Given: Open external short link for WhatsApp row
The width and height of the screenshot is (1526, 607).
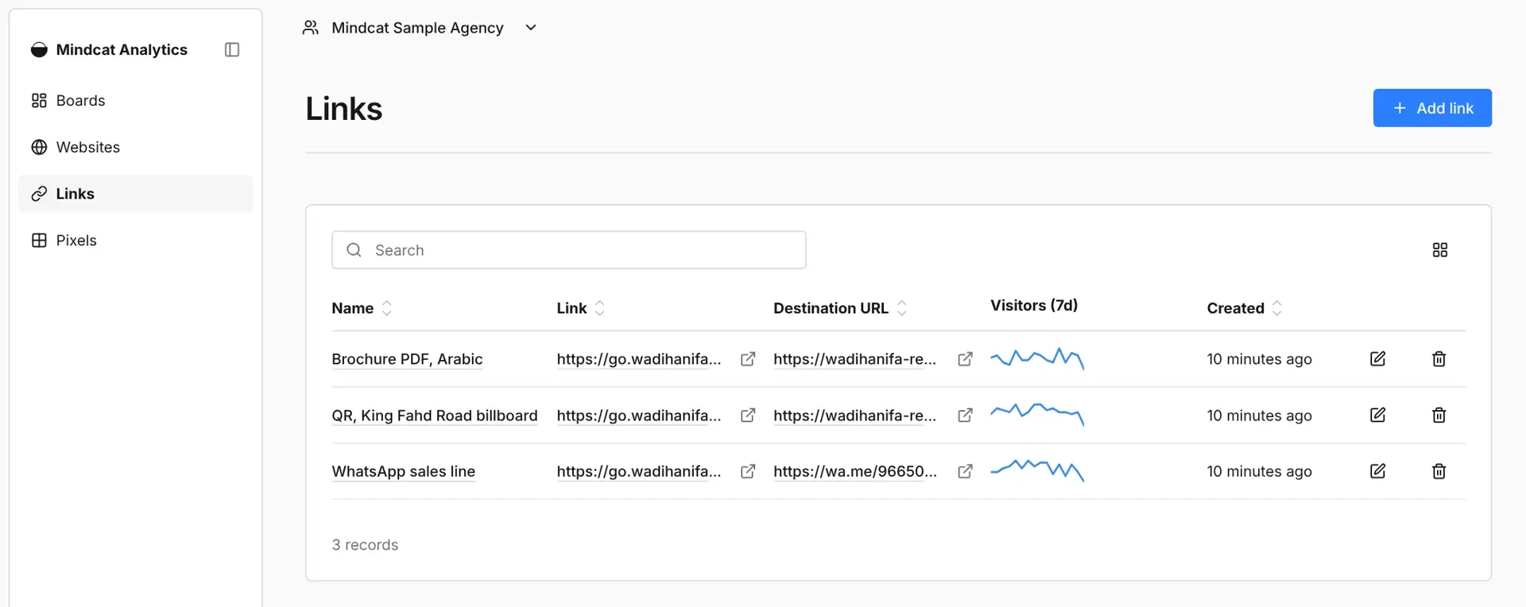Looking at the screenshot, I should [x=748, y=471].
